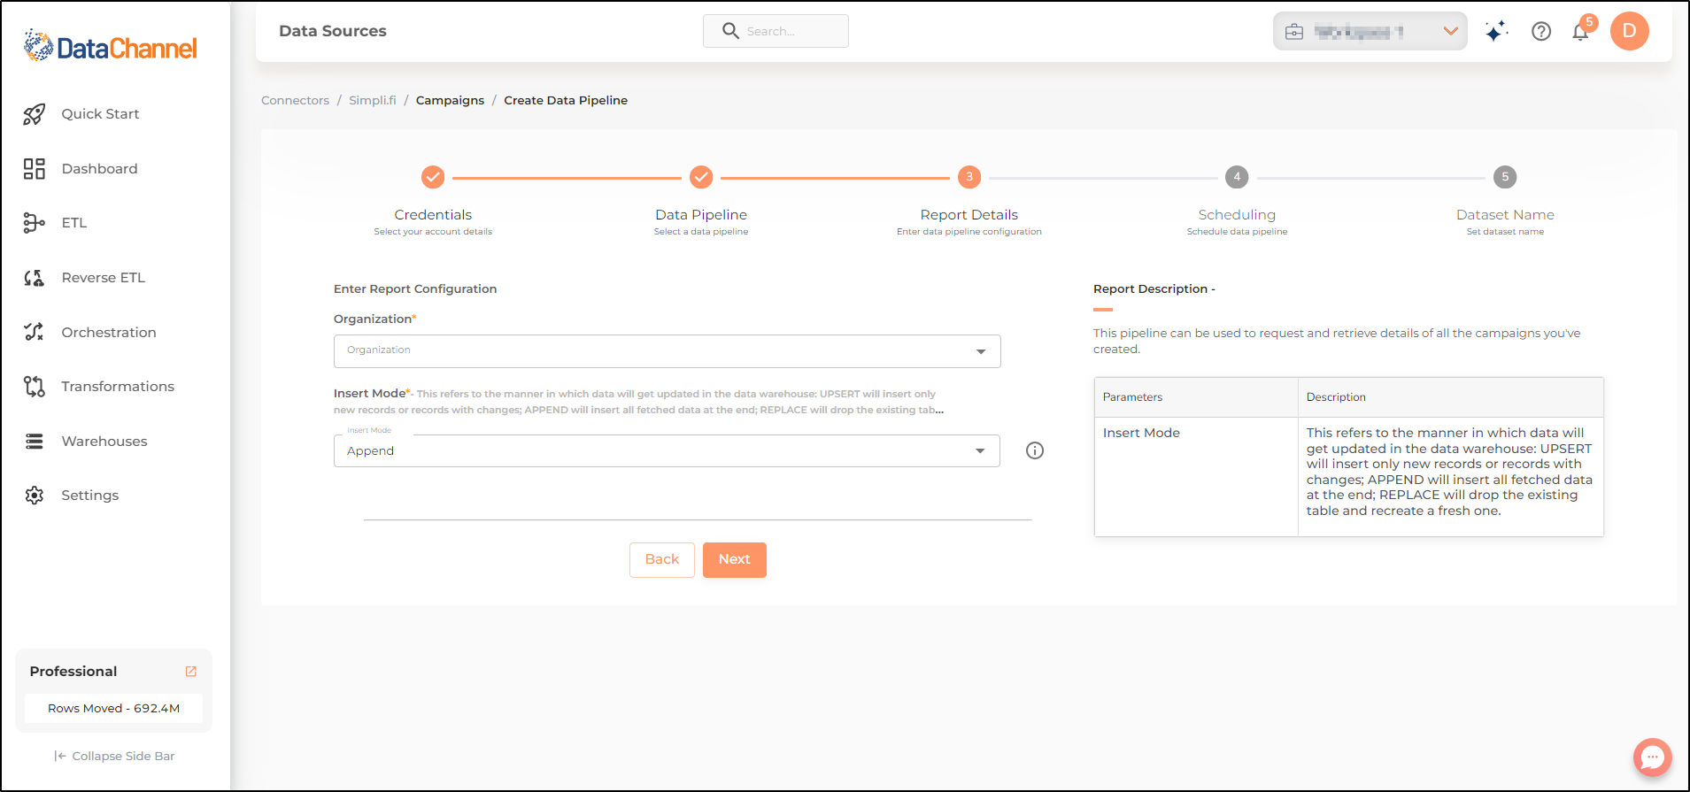Click the Data Pipeline step label

[x=701, y=215]
